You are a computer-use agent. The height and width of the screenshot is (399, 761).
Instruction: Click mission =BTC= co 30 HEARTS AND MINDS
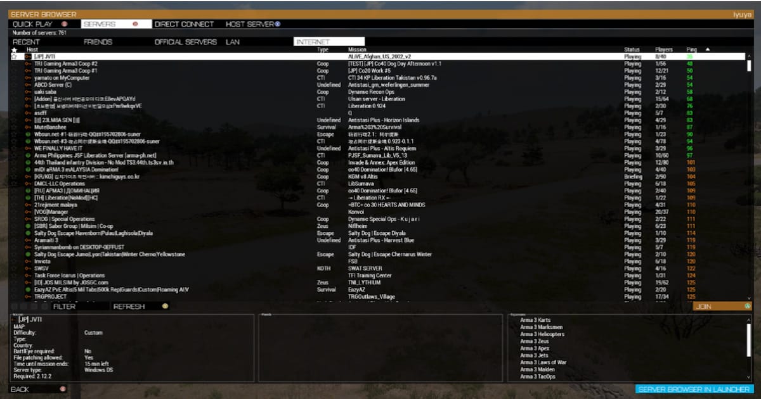click(386, 205)
